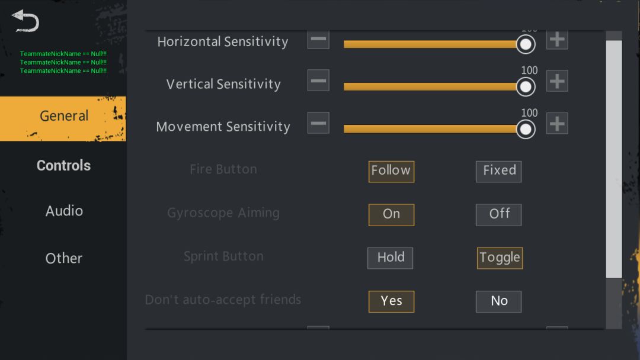Open the Controls settings tab
640x360 pixels.
(63, 166)
